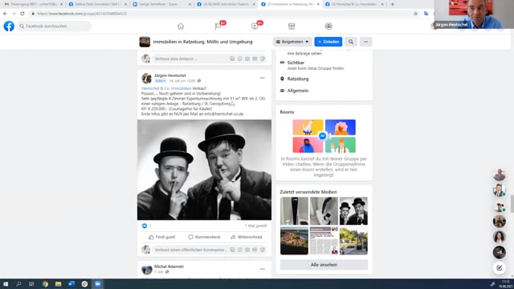The width and height of the screenshot is (514, 289).
Task: Click Kommentieren on the post
Action: [204, 237]
